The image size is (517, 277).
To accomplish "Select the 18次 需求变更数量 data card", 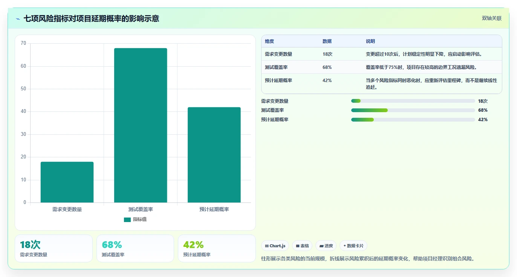I will pos(54,248).
